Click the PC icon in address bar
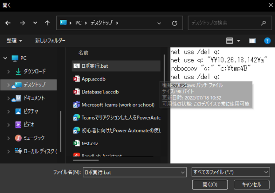Viewport: 275px width, 193px height. [x=63, y=23]
